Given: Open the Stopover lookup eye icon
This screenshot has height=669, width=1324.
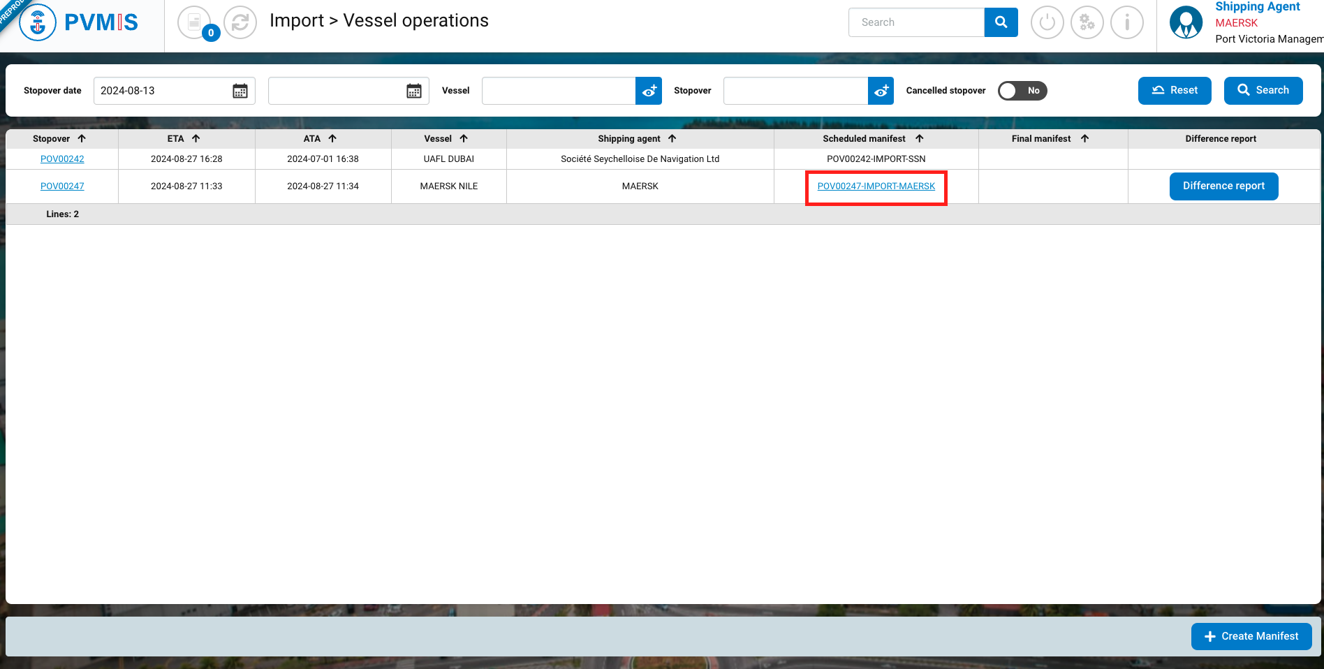Looking at the screenshot, I should (881, 91).
